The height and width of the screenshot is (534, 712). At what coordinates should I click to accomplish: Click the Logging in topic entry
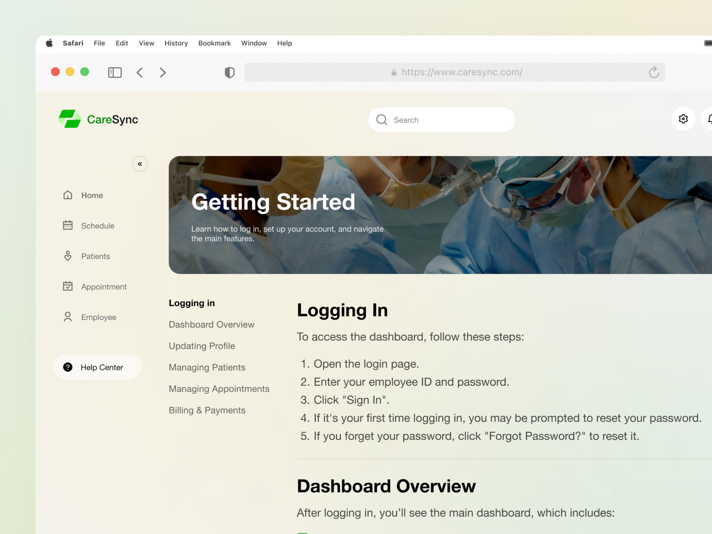[x=191, y=303]
